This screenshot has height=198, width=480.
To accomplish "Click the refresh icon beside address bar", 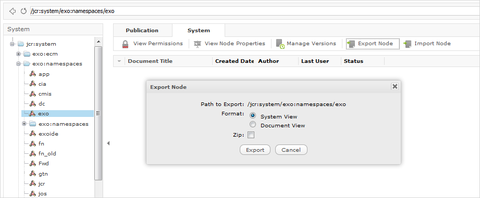I will (23, 11).
